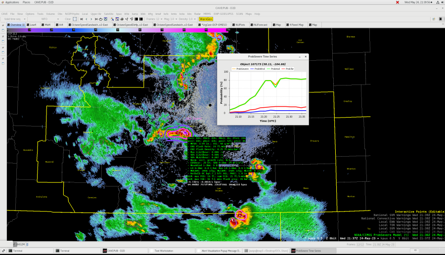The width and height of the screenshot is (445, 255).
Task: Step back one frame
Action: [87, 19]
